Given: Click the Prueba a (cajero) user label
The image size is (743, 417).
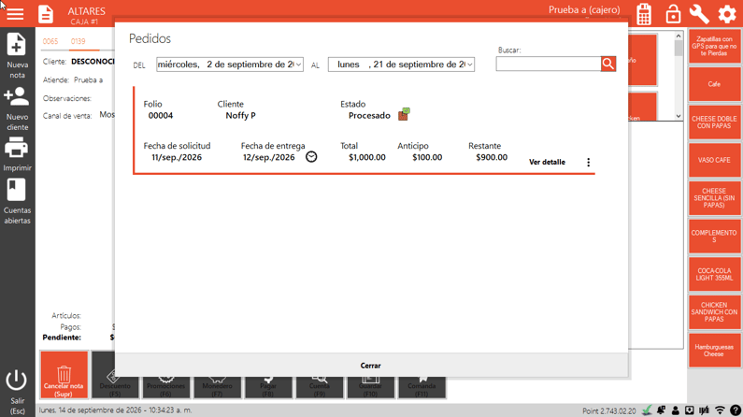Looking at the screenshot, I should pyautogui.click(x=584, y=10).
